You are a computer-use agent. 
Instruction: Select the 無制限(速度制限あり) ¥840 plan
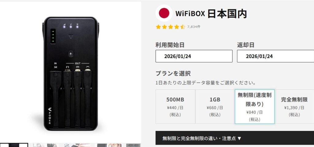(x=255, y=107)
